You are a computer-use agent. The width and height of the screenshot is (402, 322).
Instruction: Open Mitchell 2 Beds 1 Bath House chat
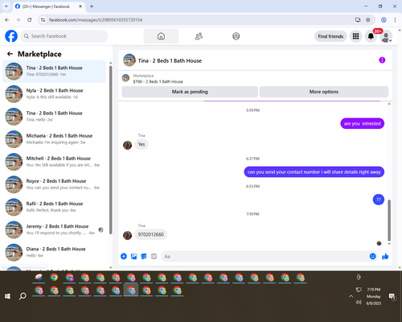pos(54,162)
